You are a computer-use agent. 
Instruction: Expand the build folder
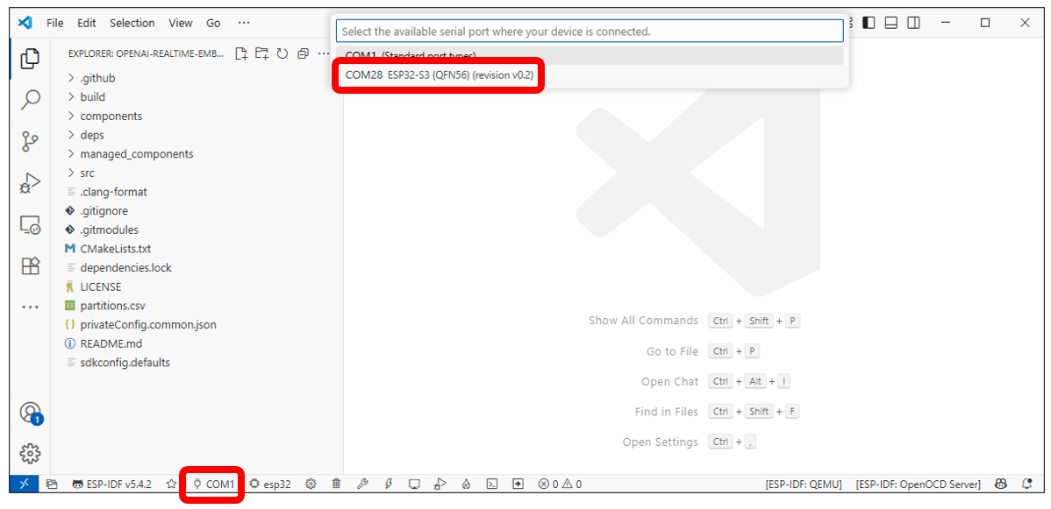click(x=197, y=97)
